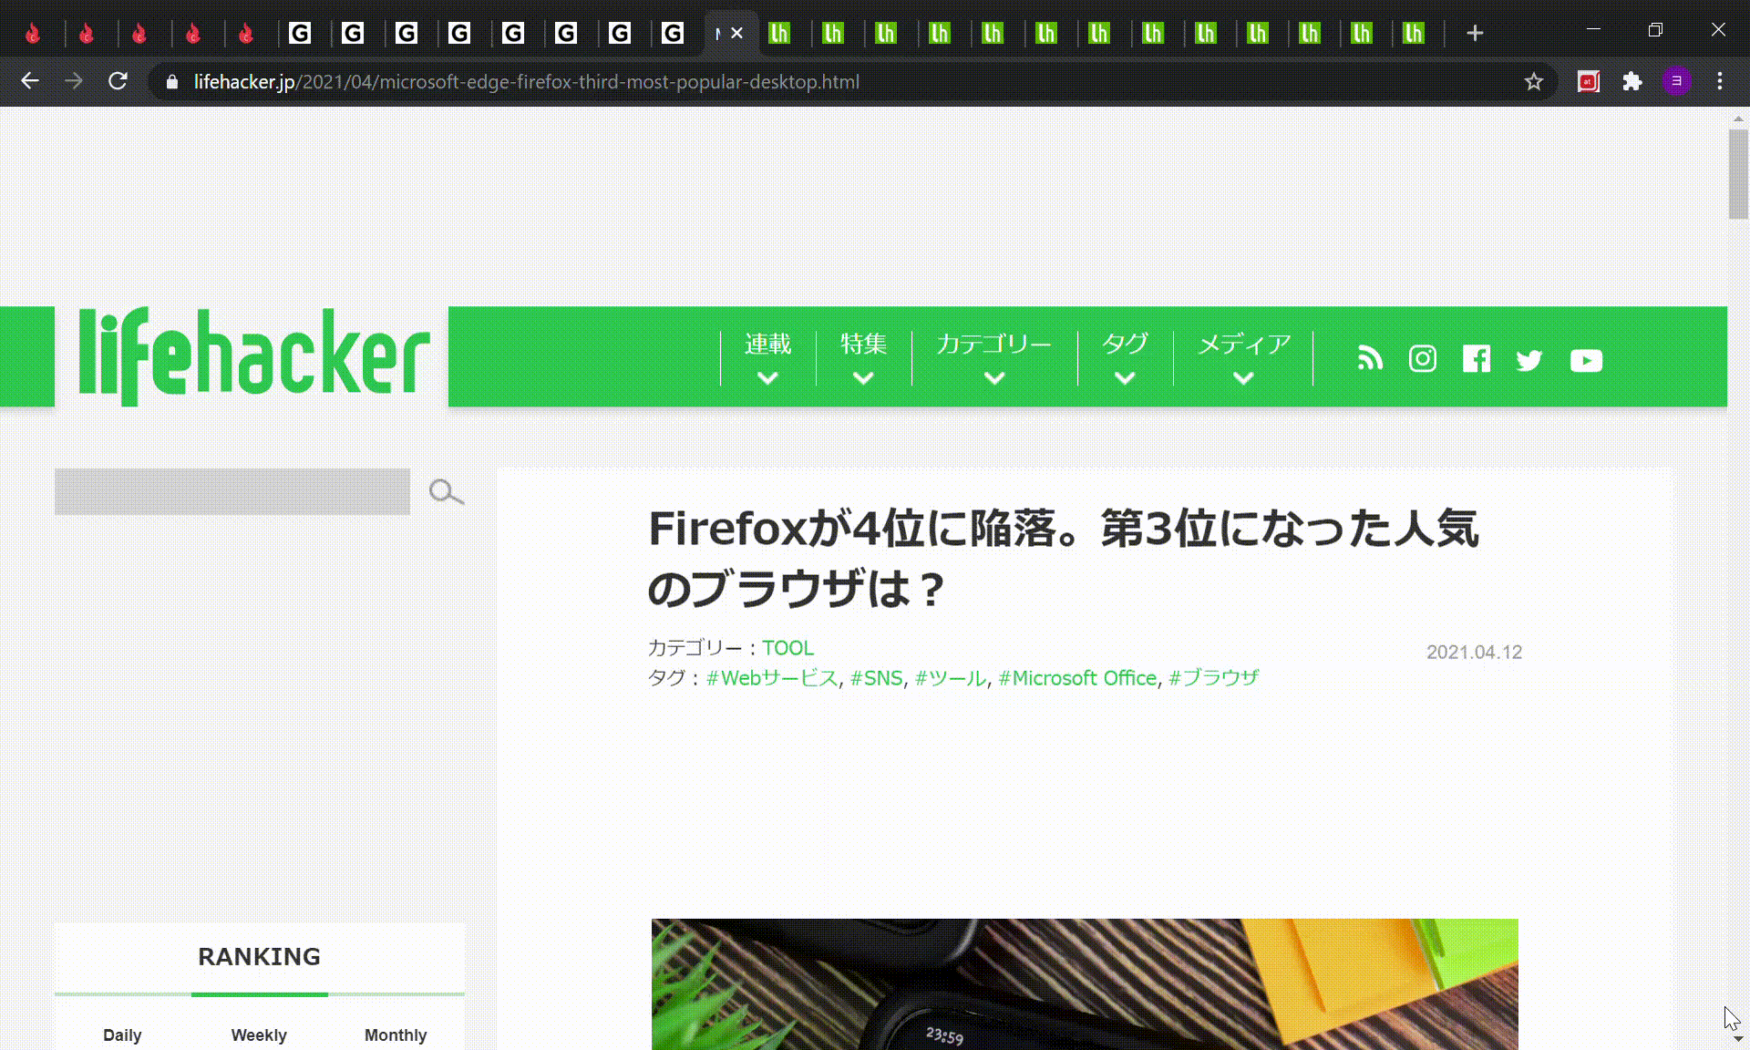The width and height of the screenshot is (1750, 1050).
Task: Open the browser extensions puzzle icon
Action: pos(1632,82)
